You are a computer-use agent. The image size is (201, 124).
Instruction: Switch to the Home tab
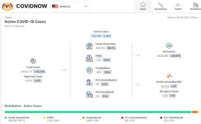click(x=143, y=6)
